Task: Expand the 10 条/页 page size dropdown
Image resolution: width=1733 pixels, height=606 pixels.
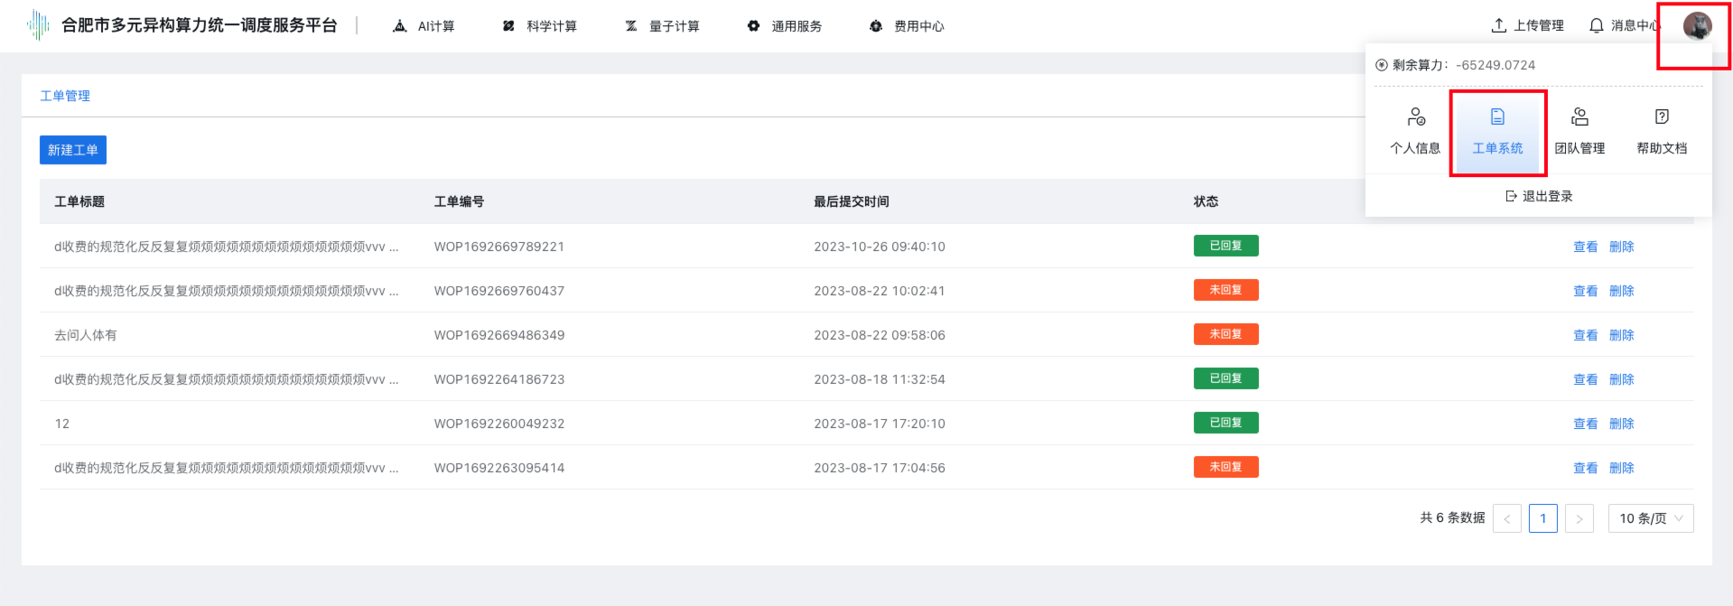Action: point(1650,518)
